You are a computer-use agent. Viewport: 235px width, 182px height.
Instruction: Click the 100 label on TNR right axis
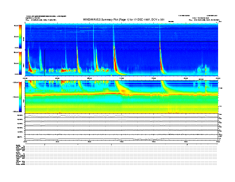[x=221, y=88]
